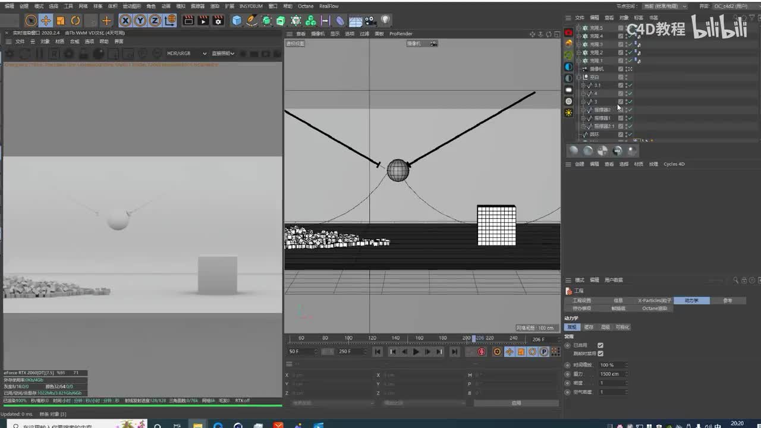Select the Spline Pen tool

(x=252, y=21)
